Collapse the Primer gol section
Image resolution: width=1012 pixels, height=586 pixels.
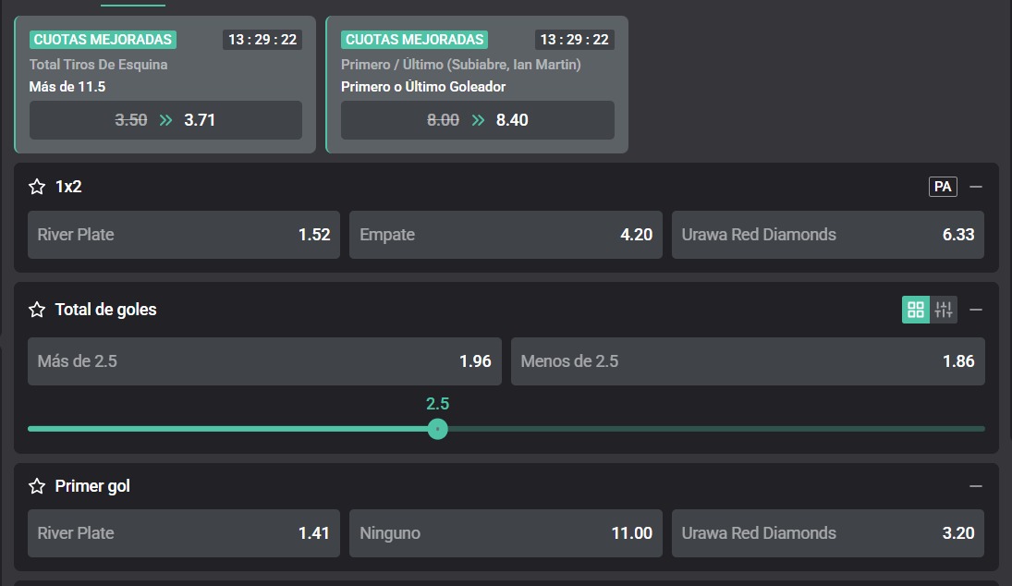[x=976, y=486]
